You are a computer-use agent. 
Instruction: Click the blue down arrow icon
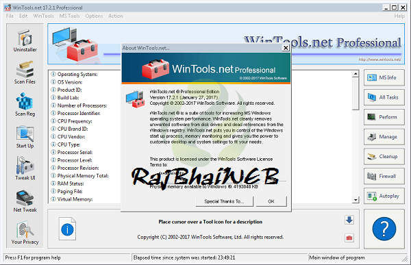point(349,220)
